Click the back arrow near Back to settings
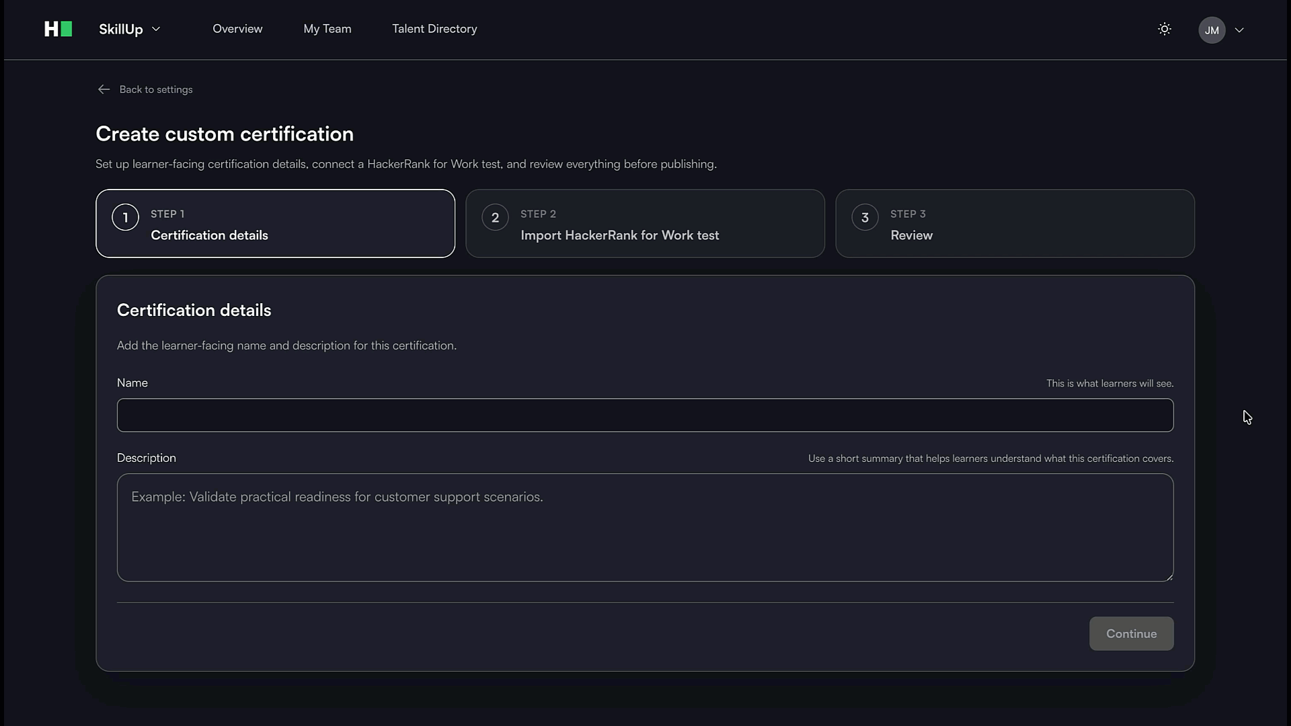Image resolution: width=1291 pixels, height=726 pixels. 104,89
